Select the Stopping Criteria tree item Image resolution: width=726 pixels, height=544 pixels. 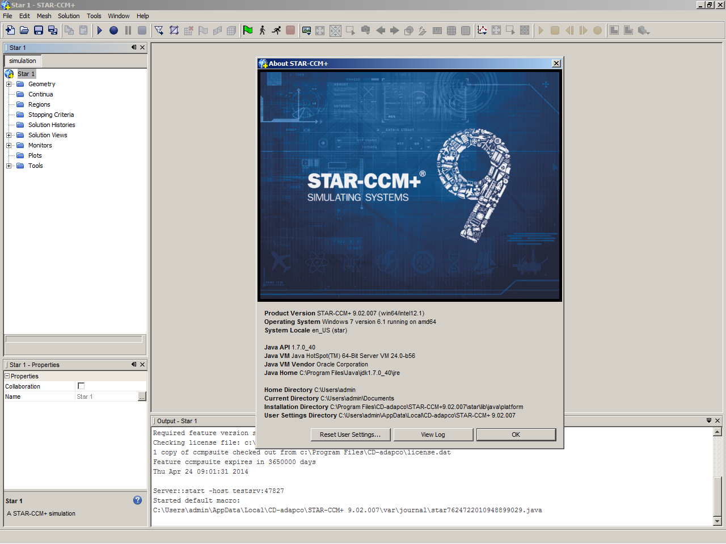(51, 115)
